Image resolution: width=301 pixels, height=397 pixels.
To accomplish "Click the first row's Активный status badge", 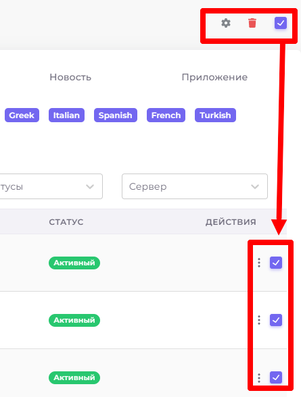I will coord(74,263).
